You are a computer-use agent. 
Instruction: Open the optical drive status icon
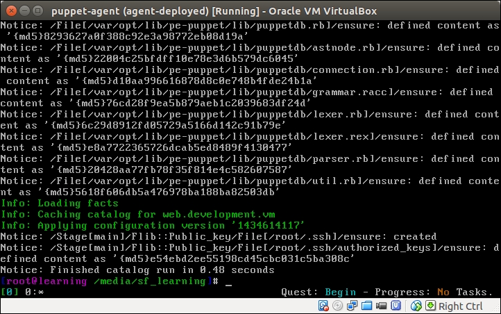[337, 306]
